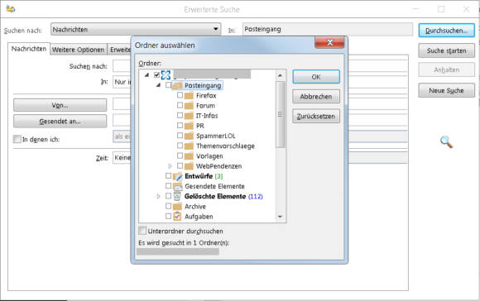This screenshot has width=480, height=301.
Task: Tick the PR folder checkbox
Action: point(180,126)
